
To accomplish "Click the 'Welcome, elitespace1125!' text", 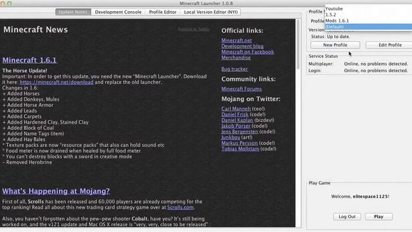I will (360, 197).
